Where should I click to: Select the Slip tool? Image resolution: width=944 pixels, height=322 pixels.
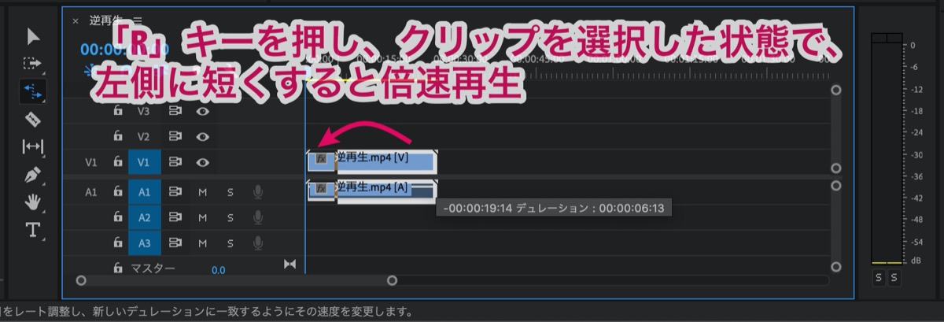(33, 146)
